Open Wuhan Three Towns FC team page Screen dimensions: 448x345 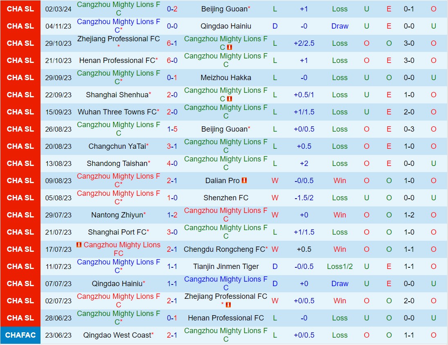[117, 112]
